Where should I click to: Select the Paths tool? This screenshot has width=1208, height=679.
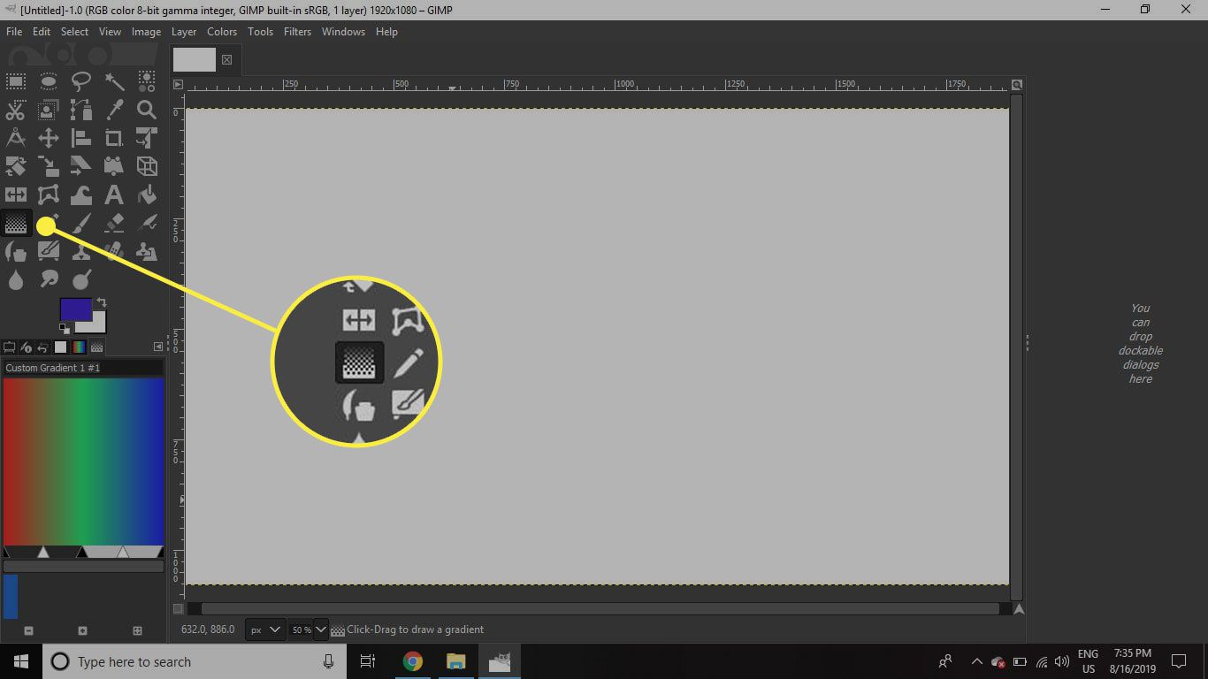click(81, 111)
